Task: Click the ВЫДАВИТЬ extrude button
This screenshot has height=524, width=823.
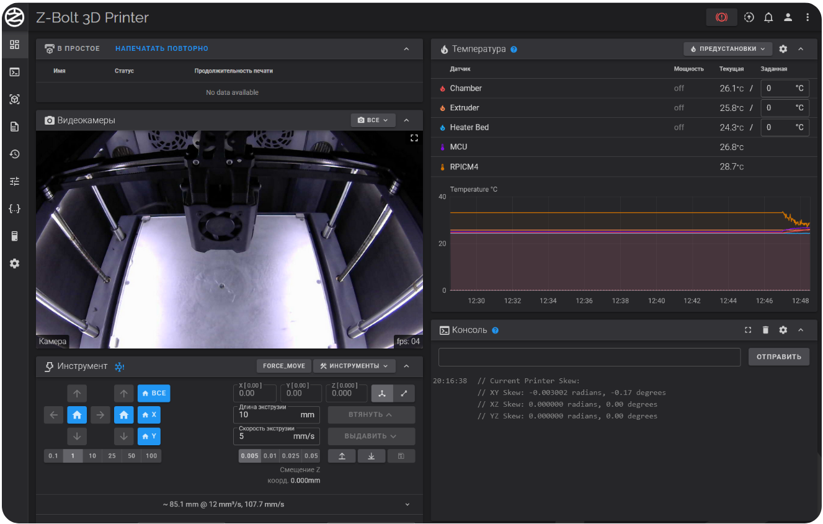Action: click(x=371, y=436)
